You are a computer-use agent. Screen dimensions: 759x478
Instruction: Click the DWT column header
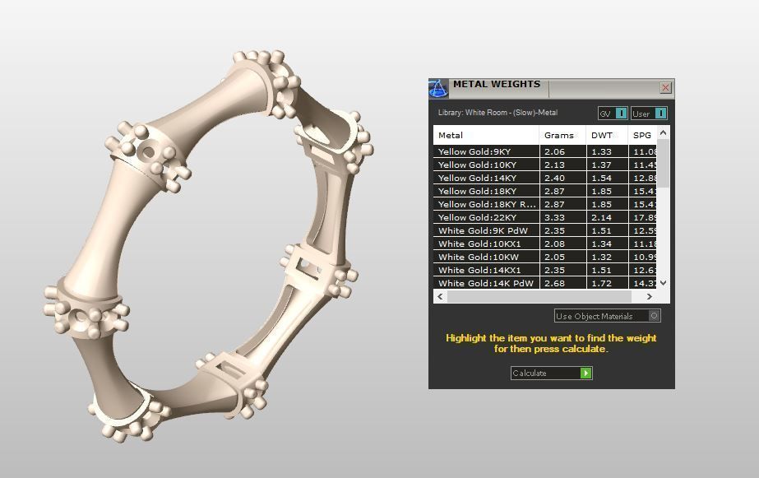607,135
